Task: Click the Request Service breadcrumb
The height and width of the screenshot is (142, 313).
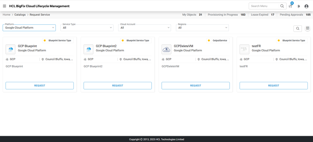Action: pos(40,15)
